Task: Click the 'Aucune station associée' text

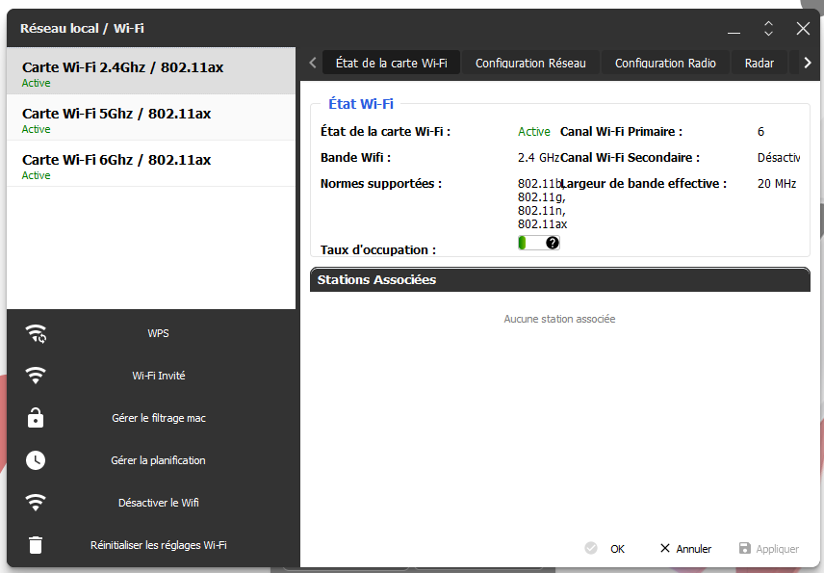Action: coord(559,319)
